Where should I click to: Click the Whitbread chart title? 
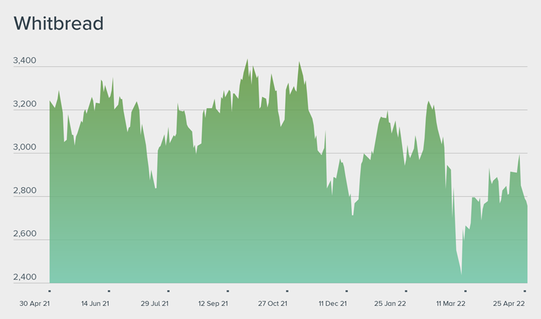pyautogui.click(x=58, y=24)
